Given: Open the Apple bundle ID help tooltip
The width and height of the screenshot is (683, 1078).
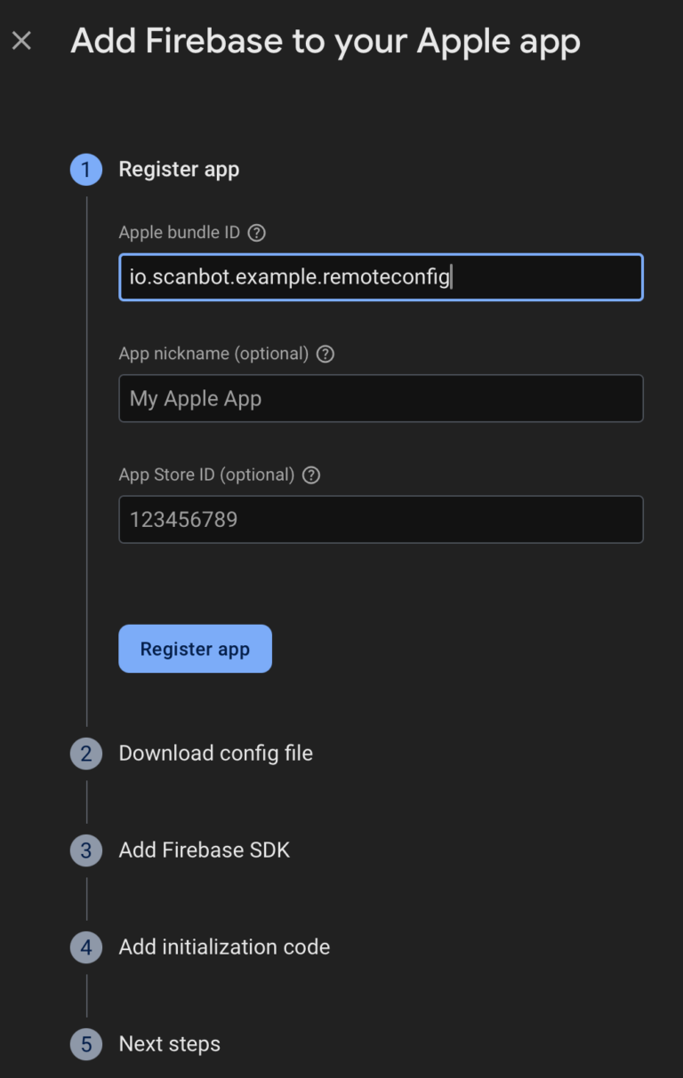Looking at the screenshot, I should point(256,232).
